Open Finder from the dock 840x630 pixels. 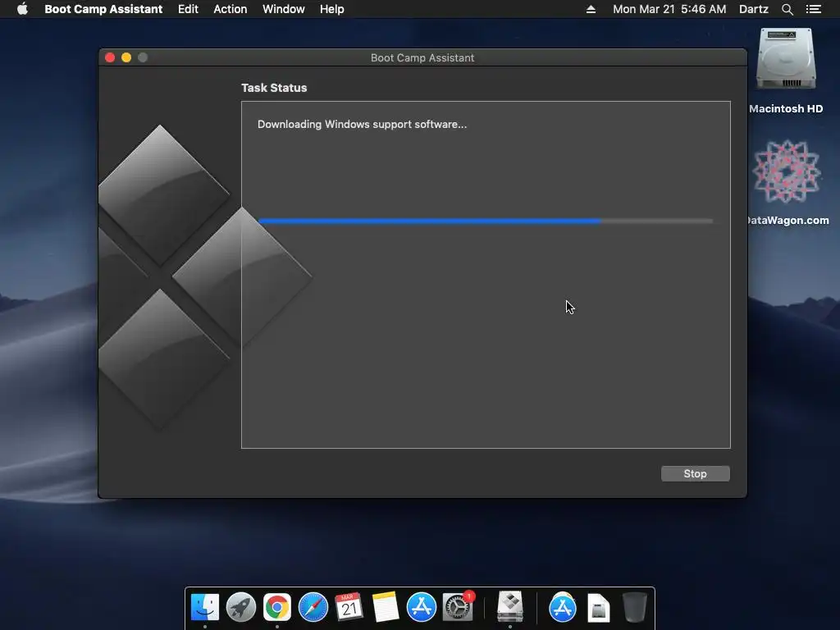coord(204,607)
